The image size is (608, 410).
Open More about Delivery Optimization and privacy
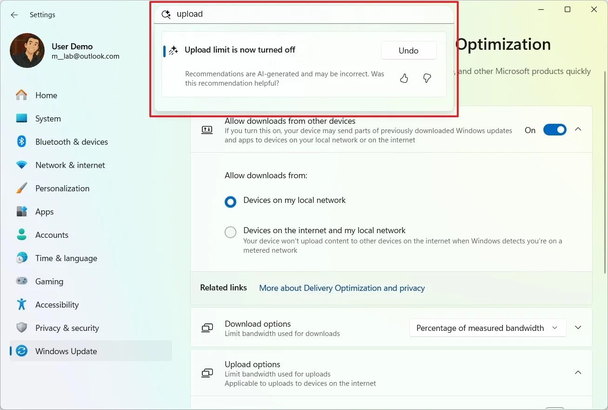(x=342, y=288)
